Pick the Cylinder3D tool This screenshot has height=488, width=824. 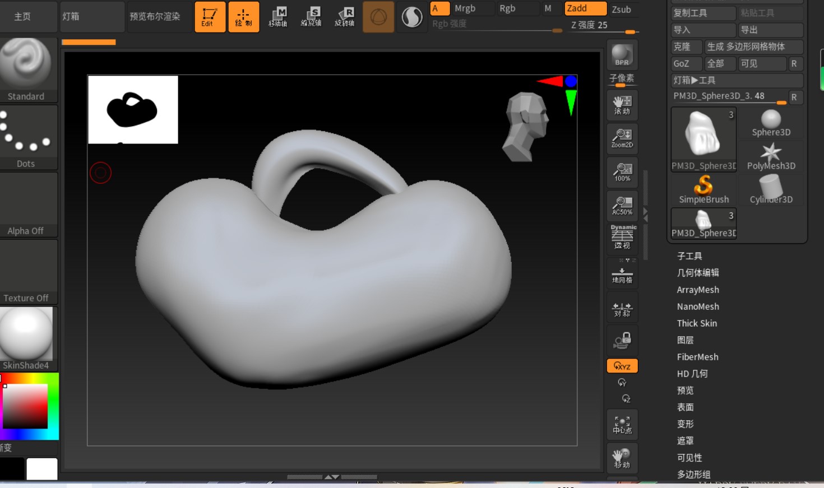(x=771, y=190)
